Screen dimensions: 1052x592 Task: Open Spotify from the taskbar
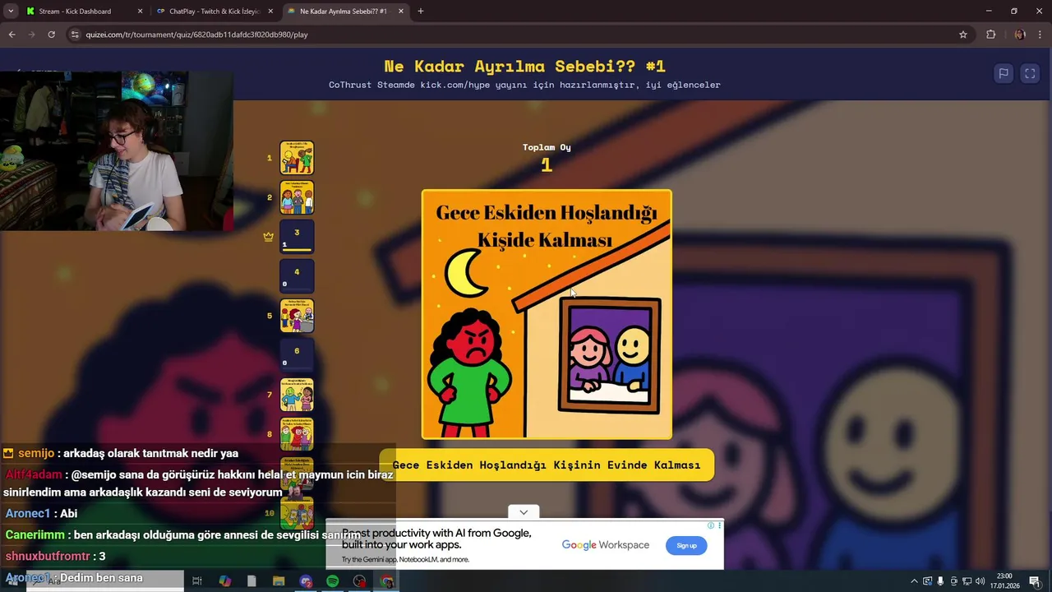click(x=333, y=581)
